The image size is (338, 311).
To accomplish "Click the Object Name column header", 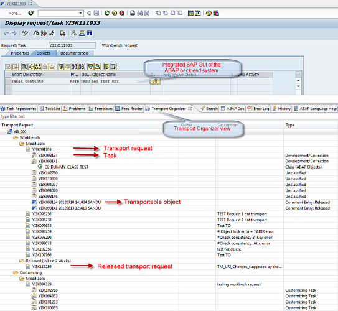I will click(121, 75).
